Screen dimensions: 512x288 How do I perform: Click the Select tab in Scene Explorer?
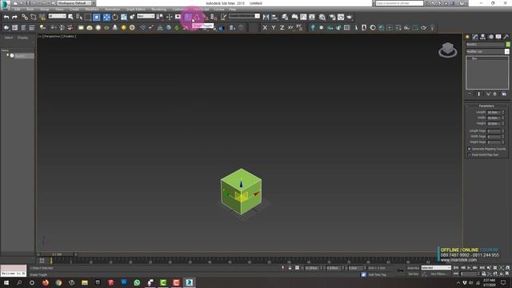(x=9, y=38)
